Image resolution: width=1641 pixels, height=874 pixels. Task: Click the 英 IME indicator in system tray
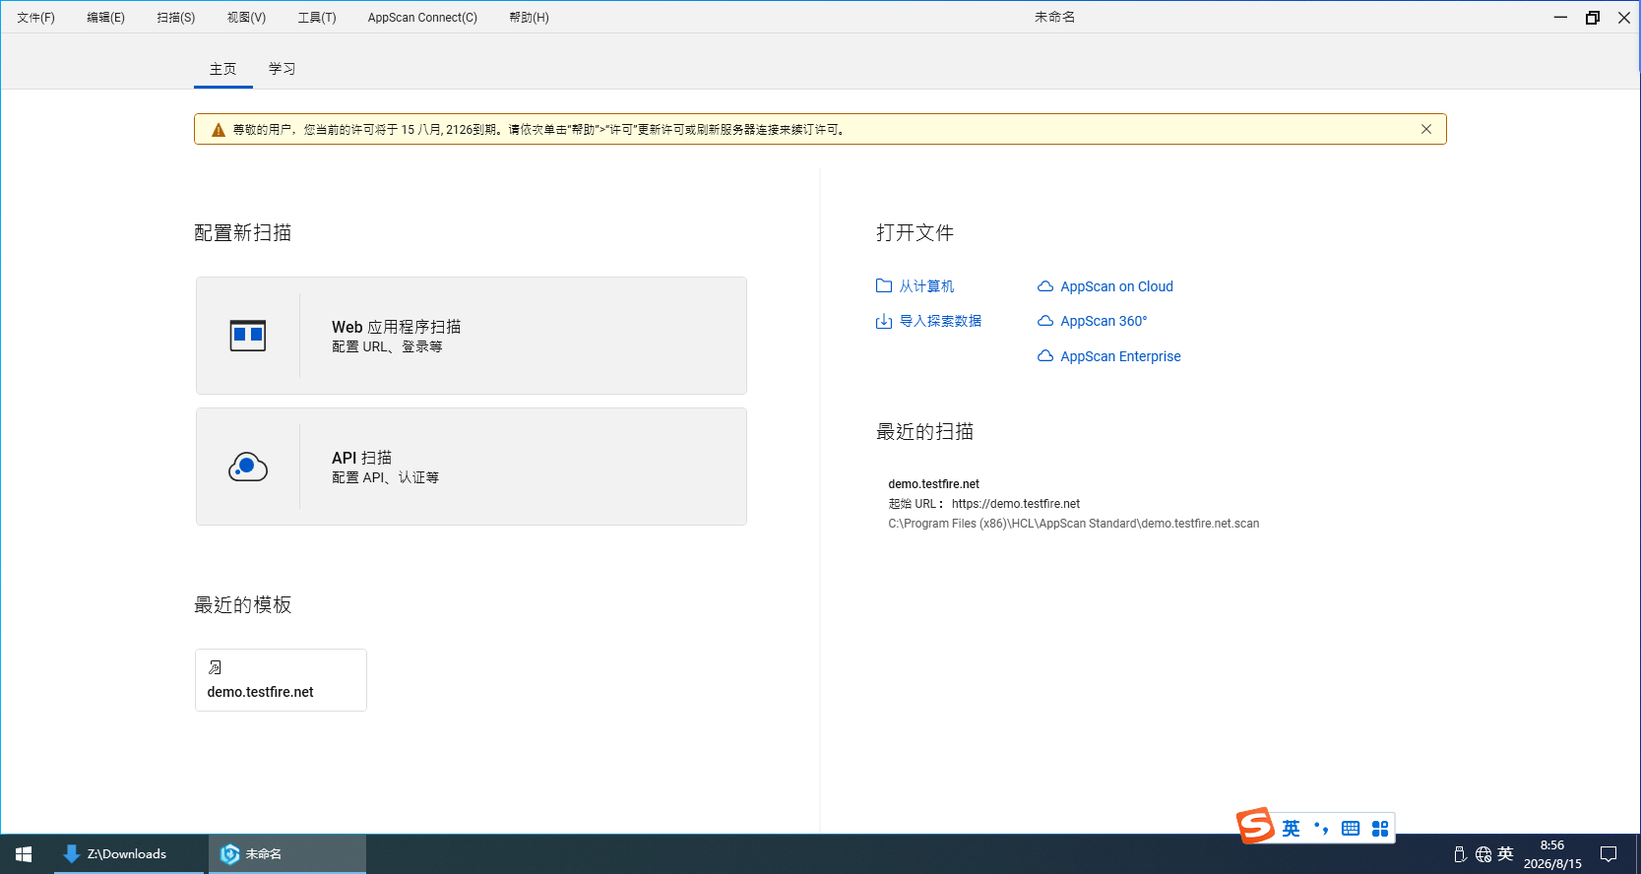click(x=1505, y=854)
